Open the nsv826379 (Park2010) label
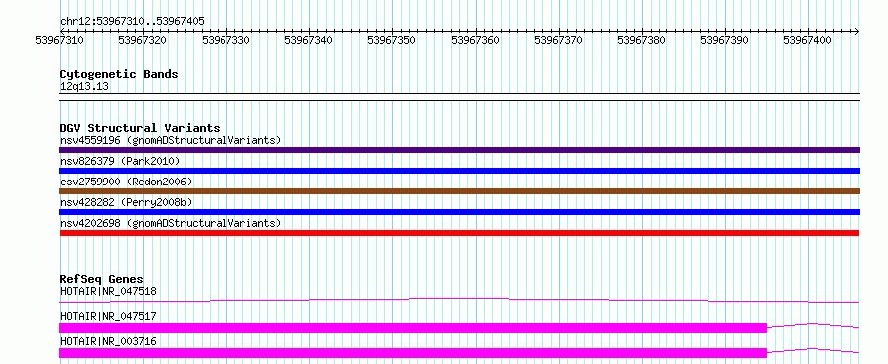The height and width of the screenshot is (364, 888). 120,161
